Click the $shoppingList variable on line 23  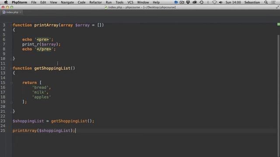tap(28, 121)
